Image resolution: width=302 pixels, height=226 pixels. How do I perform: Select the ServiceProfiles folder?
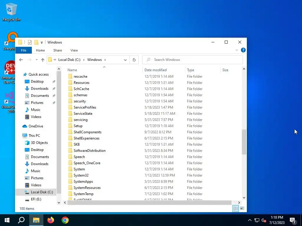(85, 107)
